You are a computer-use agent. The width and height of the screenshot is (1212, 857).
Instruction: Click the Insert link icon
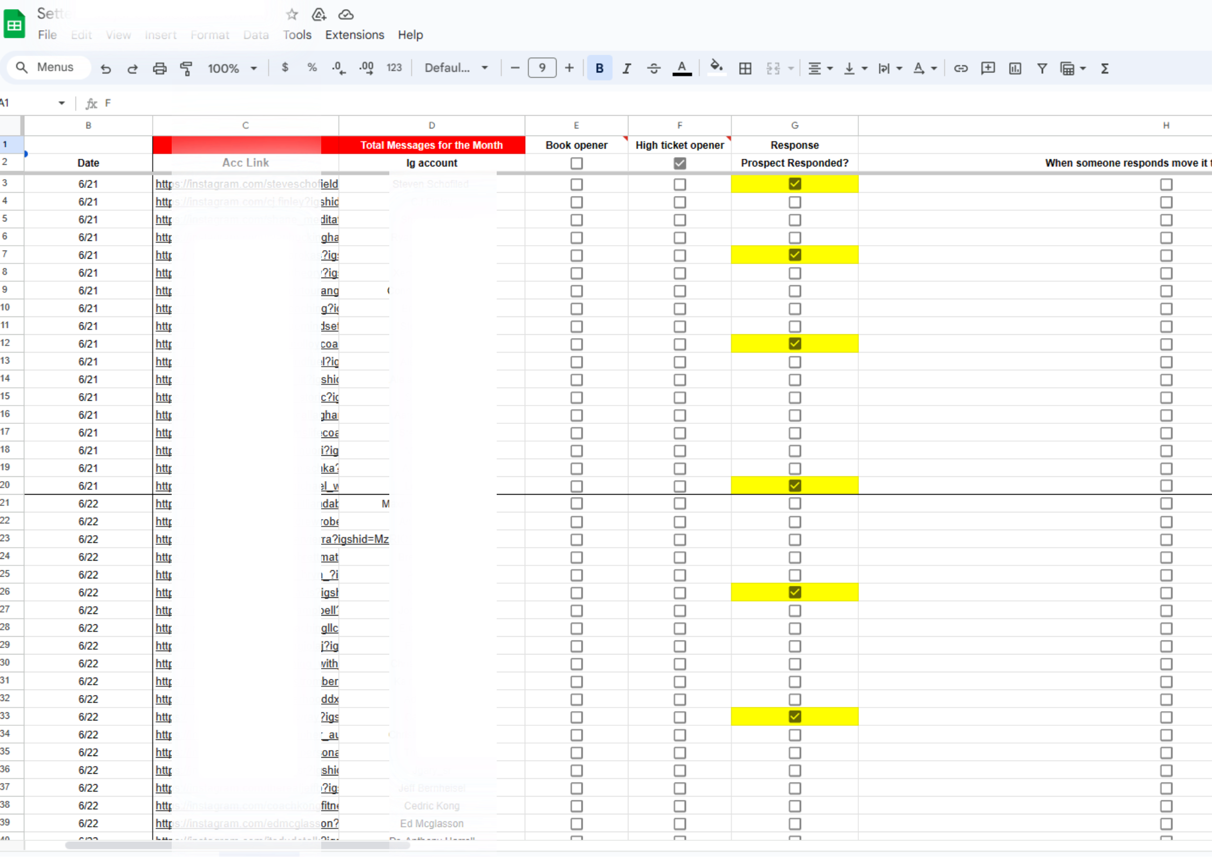coord(960,69)
